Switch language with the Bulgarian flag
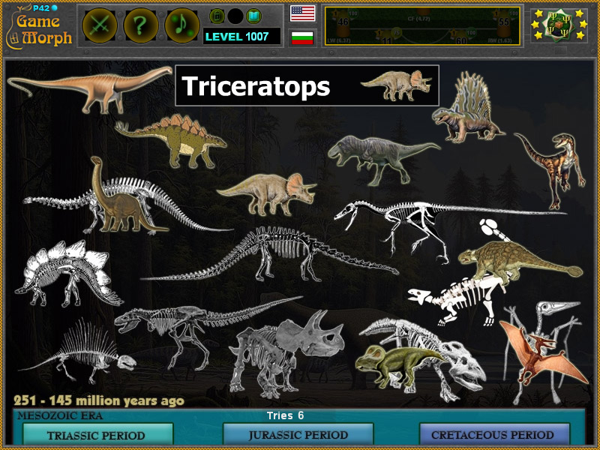 [x=302, y=35]
